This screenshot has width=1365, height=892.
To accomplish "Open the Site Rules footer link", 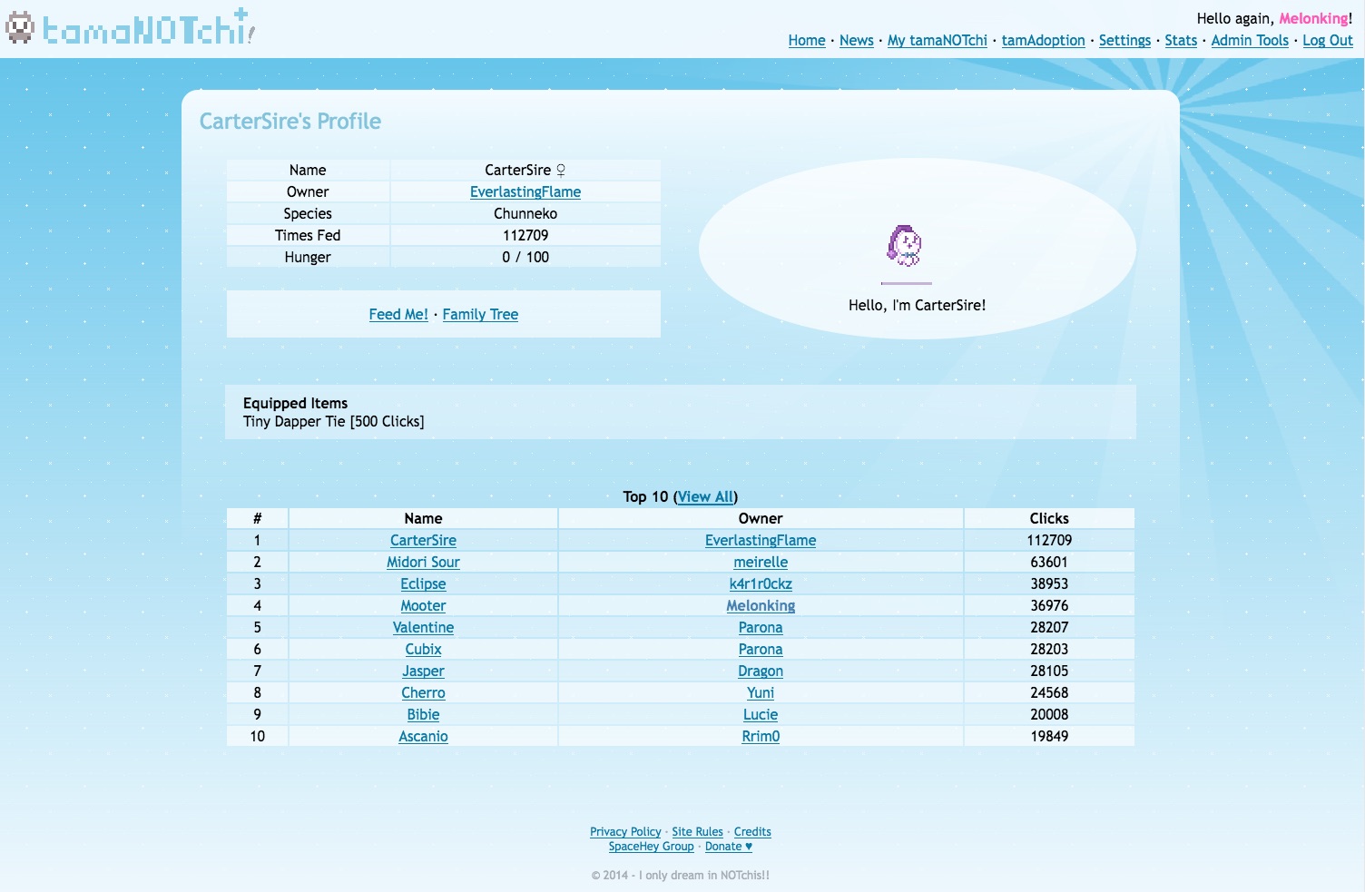I will [x=697, y=832].
